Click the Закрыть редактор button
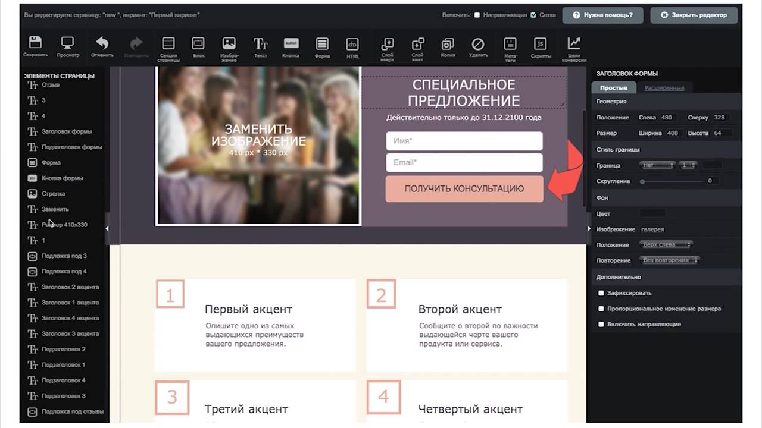 point(694,15)
